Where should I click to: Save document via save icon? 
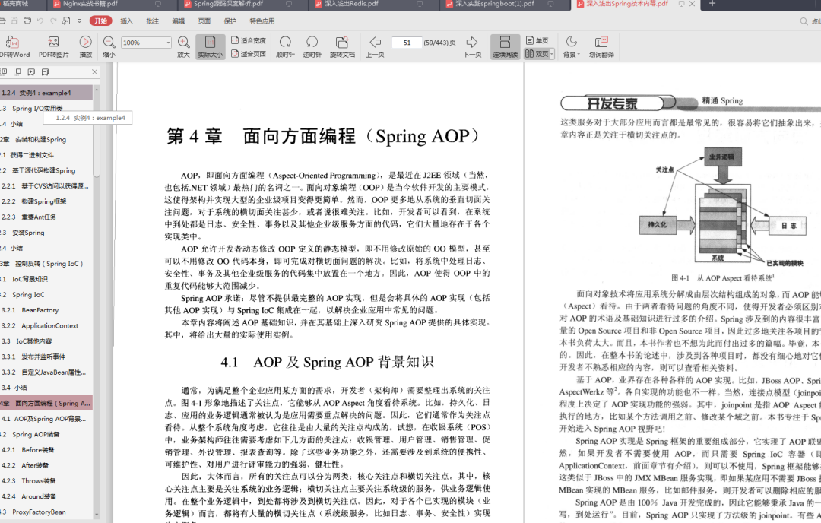pyautogui.click(x=14, y=21)
